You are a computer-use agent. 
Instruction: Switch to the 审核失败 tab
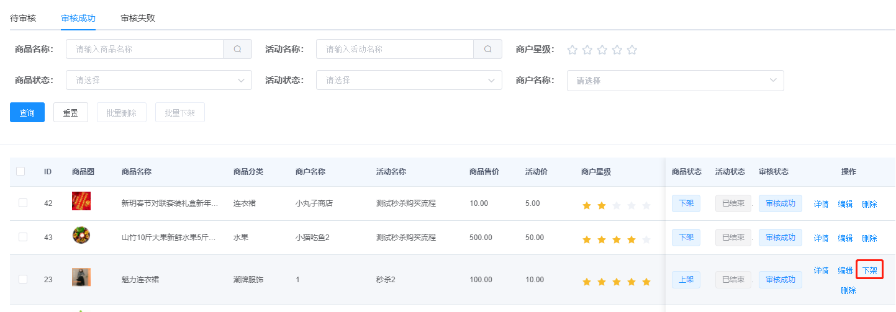138,18
